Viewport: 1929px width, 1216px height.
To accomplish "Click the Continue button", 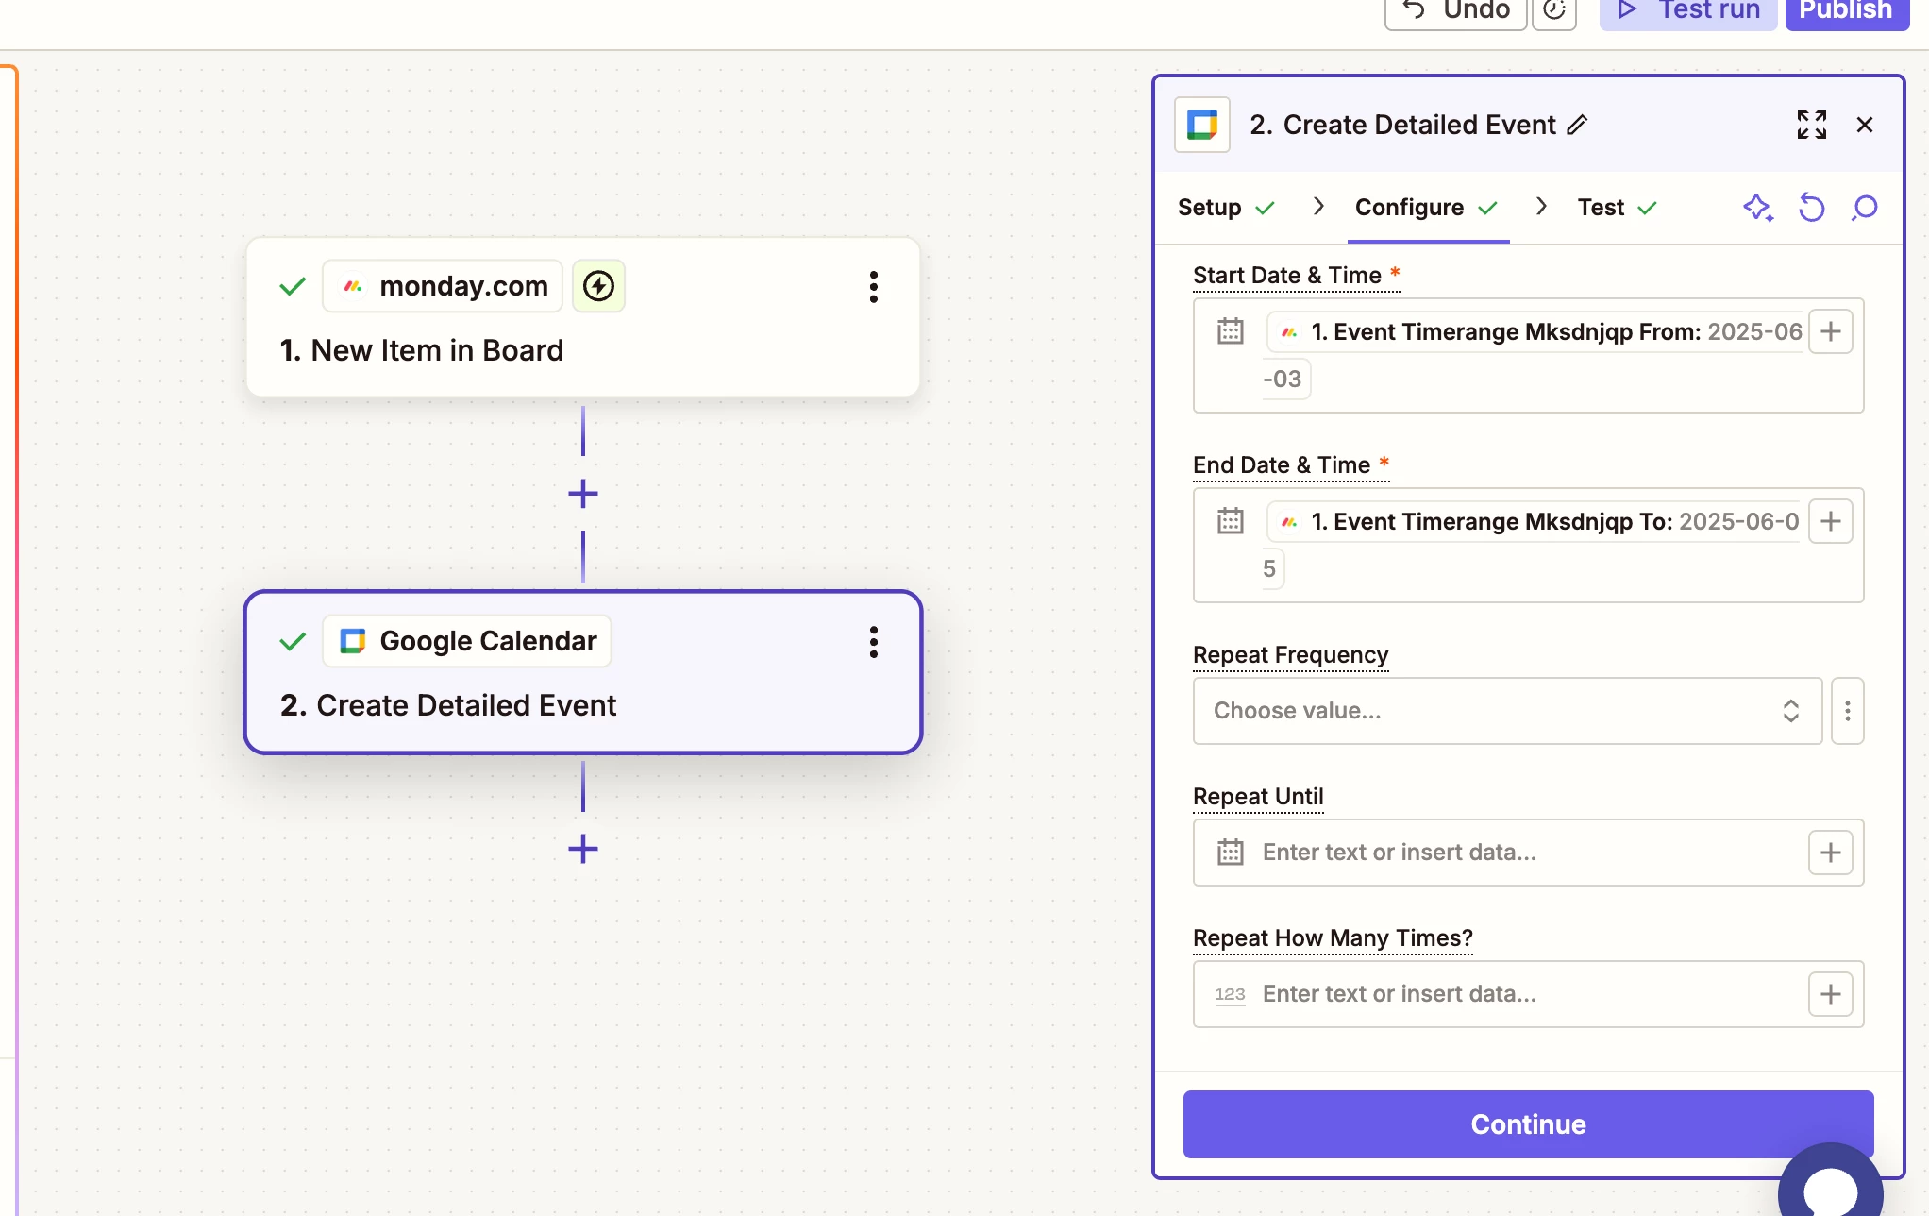I will pos(1529,1124).
